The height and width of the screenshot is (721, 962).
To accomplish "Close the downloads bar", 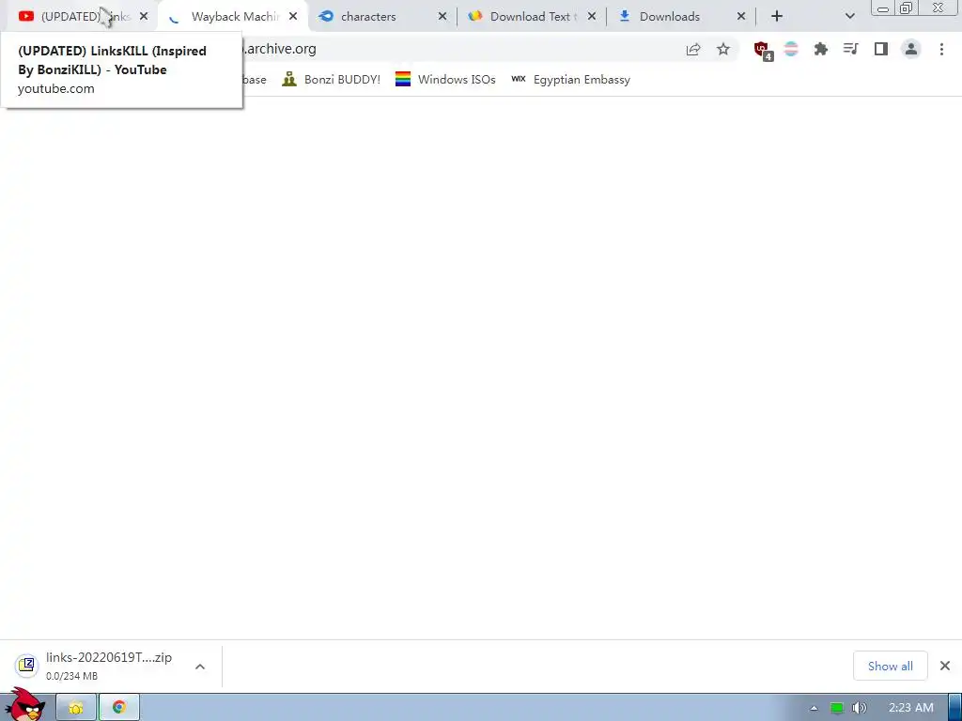I will tap(945, 666).
